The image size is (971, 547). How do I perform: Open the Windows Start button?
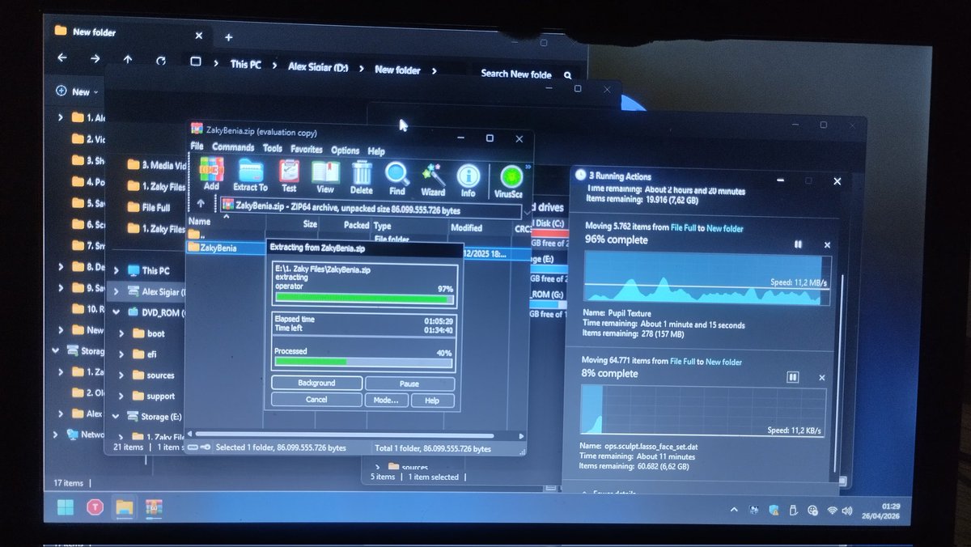point(65,507)
